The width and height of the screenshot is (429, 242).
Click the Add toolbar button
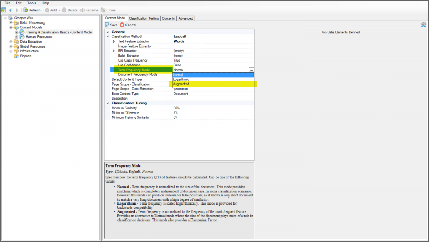pyautogui.click(x=51, y=10)
